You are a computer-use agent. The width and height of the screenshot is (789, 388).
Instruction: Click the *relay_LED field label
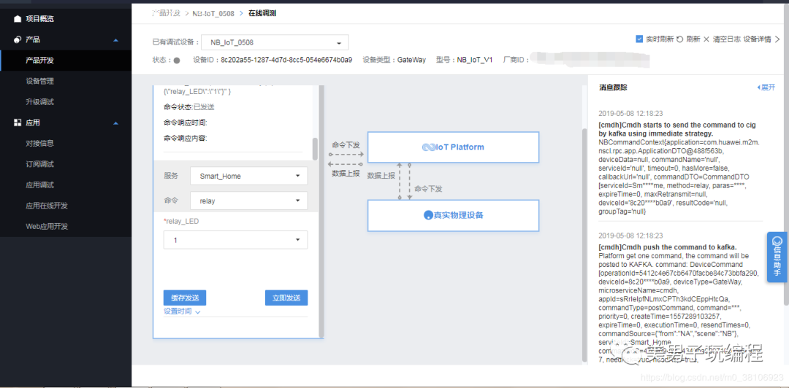click(181, 221)
